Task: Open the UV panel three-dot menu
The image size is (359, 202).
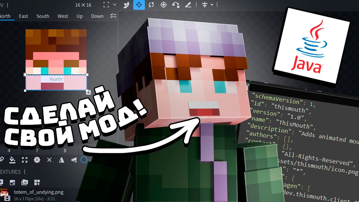Action: pos(7,5)
